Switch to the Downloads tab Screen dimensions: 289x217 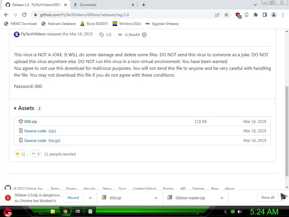103,5
